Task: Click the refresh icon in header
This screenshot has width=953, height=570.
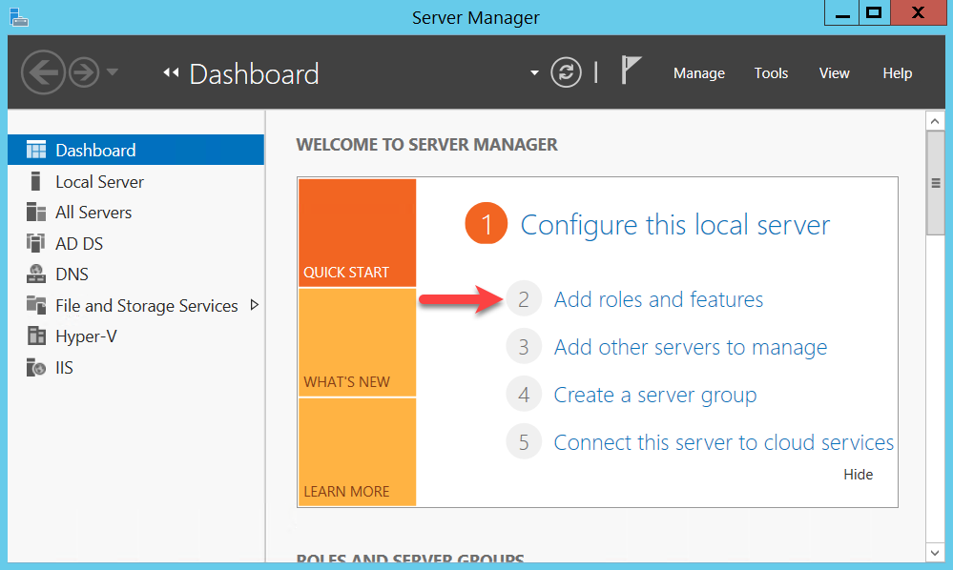Action: coord(567,72)
